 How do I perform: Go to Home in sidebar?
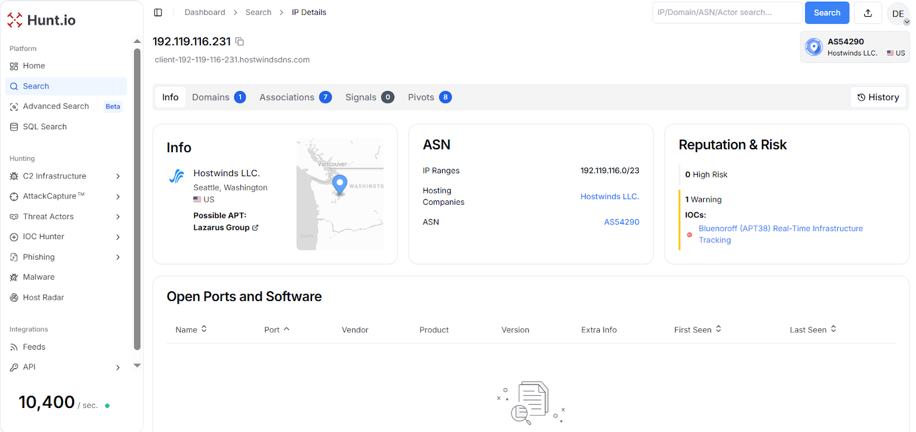34,66
